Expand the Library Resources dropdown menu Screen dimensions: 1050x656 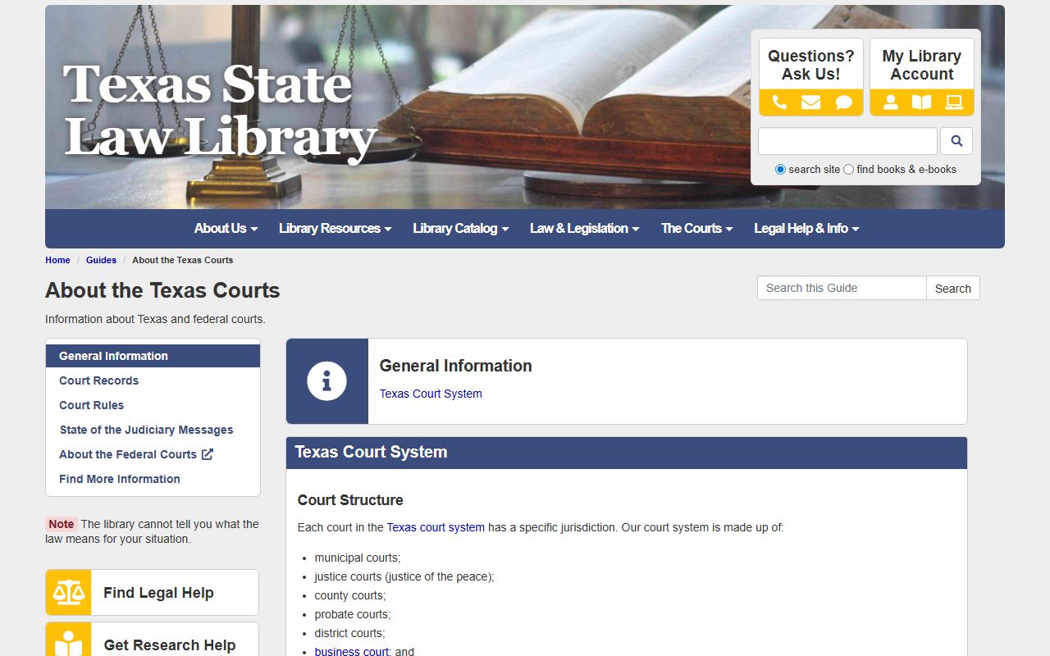point(335,229)
